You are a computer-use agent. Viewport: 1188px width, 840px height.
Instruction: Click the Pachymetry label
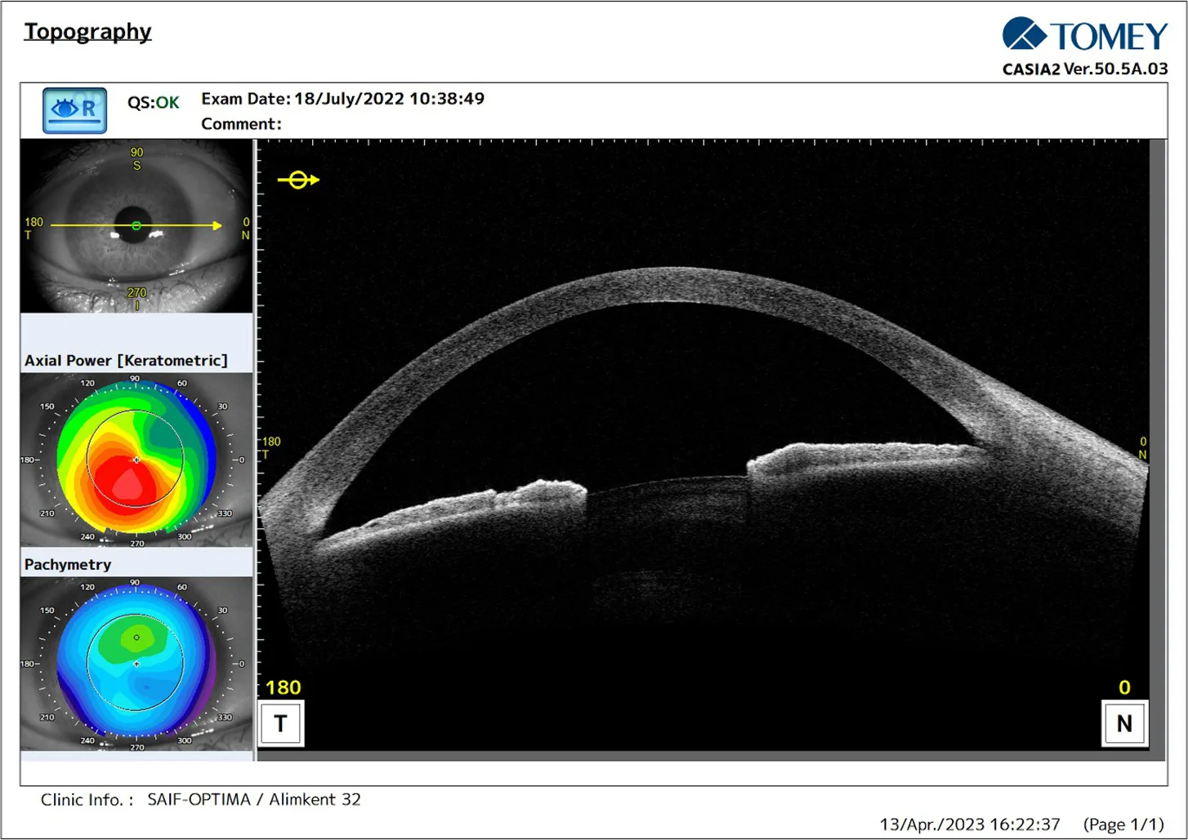(x=68, y=564)
